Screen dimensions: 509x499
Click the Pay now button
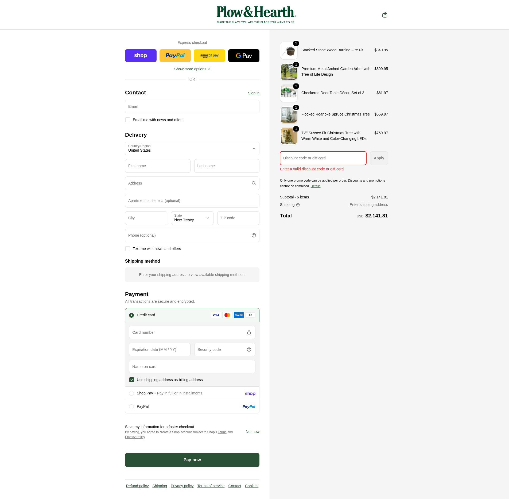(x=192, y=460)
